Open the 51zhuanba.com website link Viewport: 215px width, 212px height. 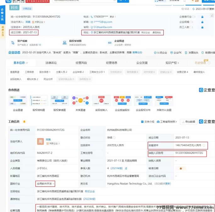coord(103,27)
